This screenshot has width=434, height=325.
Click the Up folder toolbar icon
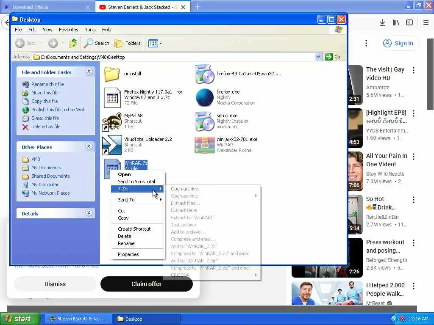tap(73, 43)
